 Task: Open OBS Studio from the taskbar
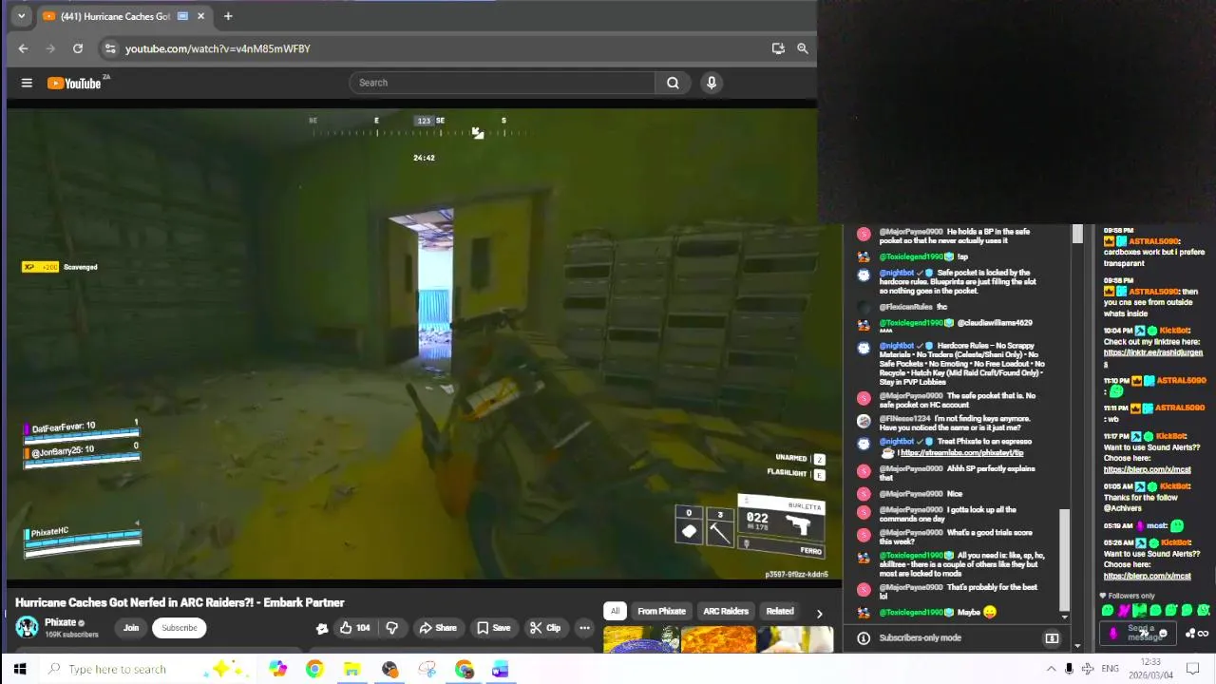coord(389,669)
